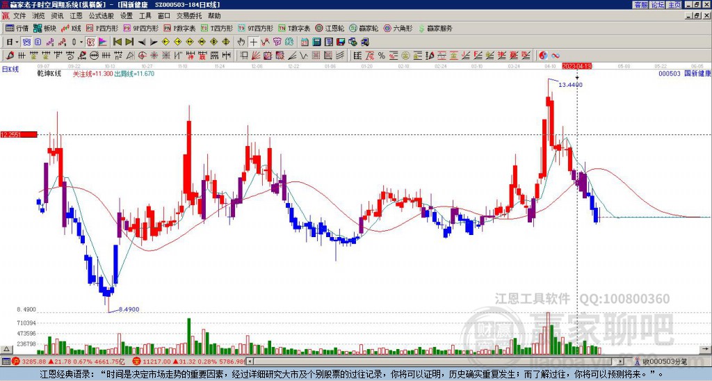Click the 8.4900 low price label
Image resolution: width=712 pixels, height=381 pixels.
pyautogui.click(x=129, y=309)
